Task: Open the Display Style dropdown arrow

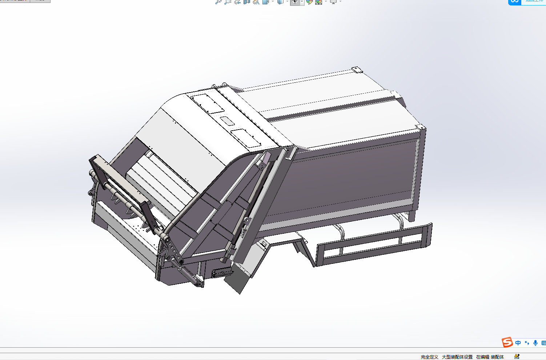Action: (x=287, y=1)
